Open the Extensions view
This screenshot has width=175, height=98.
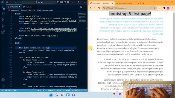tap(3, 32)
